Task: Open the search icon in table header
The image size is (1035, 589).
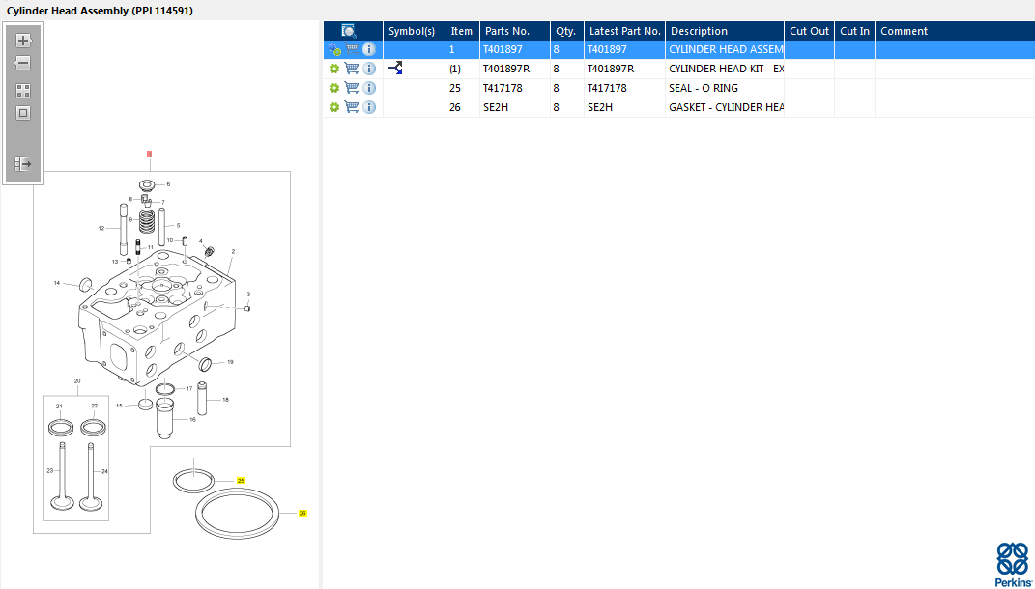Action: coord(349,31)
